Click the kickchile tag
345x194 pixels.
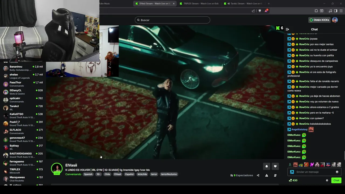click(x=142, y=174)
